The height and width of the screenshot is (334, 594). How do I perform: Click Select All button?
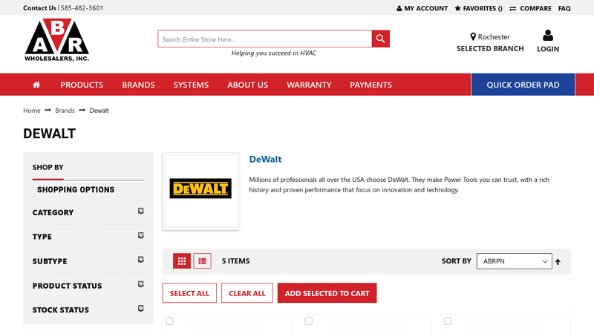pos(189,293)
